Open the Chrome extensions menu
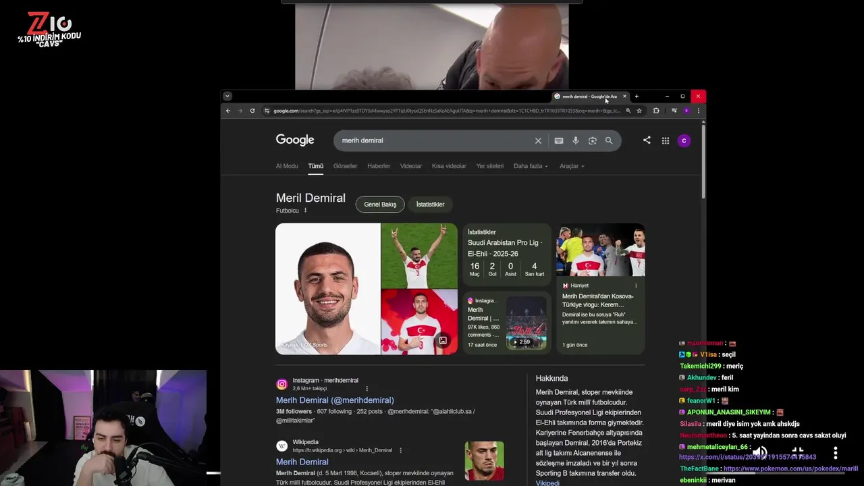Screen dimensions: 864x486 point(656,111)
